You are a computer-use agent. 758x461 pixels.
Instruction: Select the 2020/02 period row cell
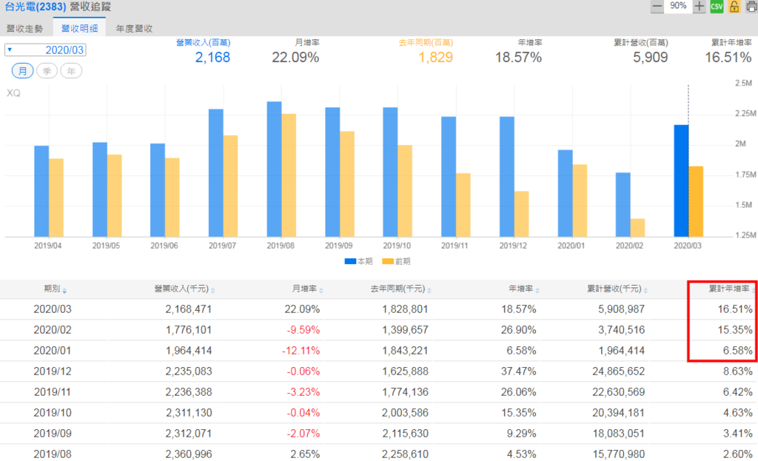click(53, 330)
